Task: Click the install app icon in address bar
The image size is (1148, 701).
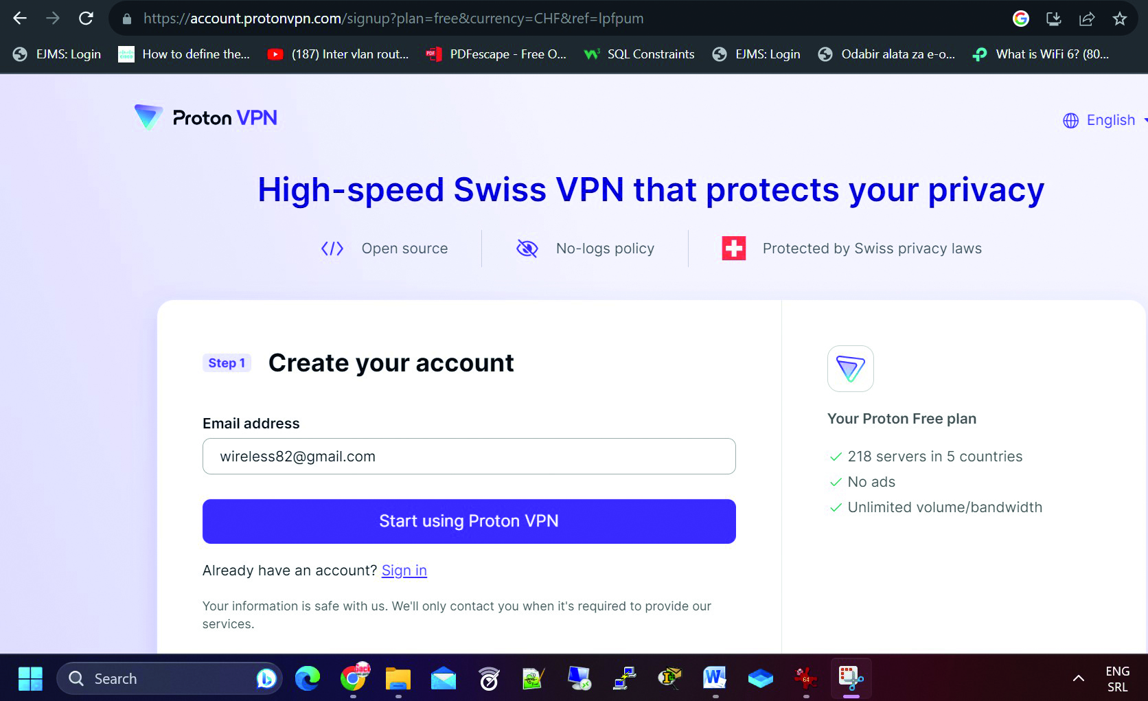Action: [1054, 19]
